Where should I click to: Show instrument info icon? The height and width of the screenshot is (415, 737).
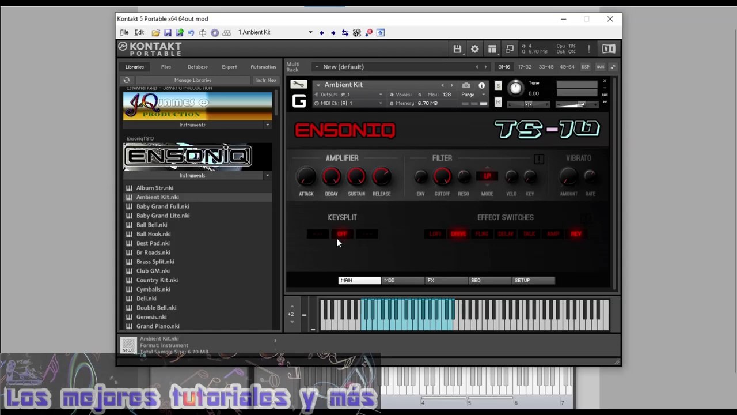pyautogui.click(x=481, y=85)
